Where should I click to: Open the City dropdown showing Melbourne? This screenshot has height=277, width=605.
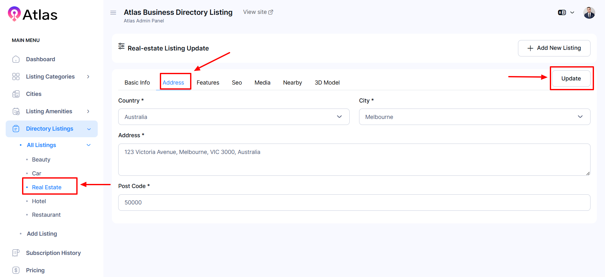click(474, 117)
